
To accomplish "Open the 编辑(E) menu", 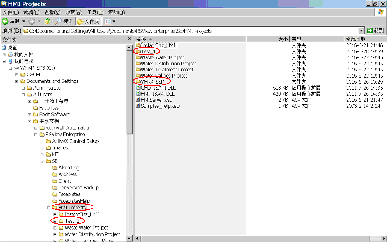I will tap(31, 12).
